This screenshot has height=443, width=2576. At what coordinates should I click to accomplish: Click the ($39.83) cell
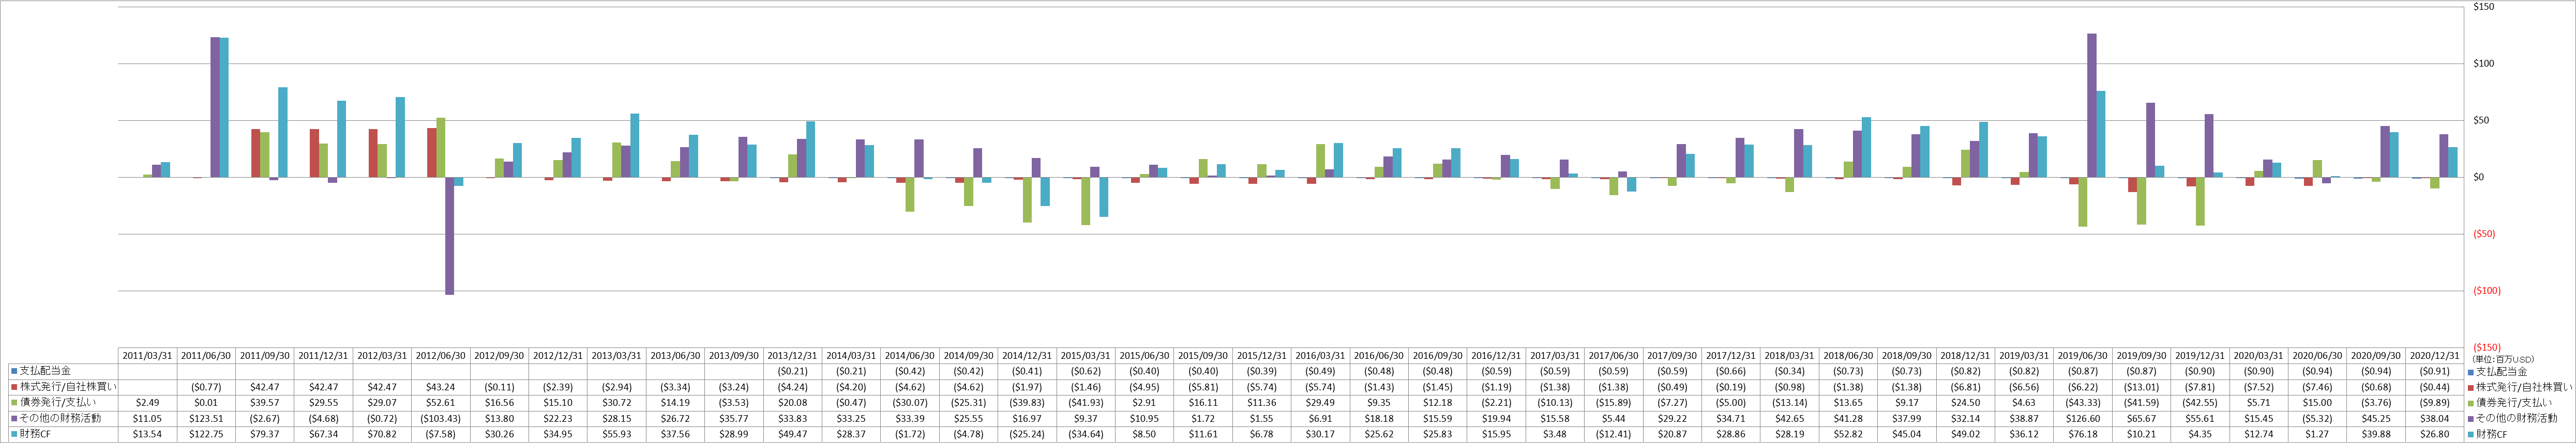[1027, 403]
